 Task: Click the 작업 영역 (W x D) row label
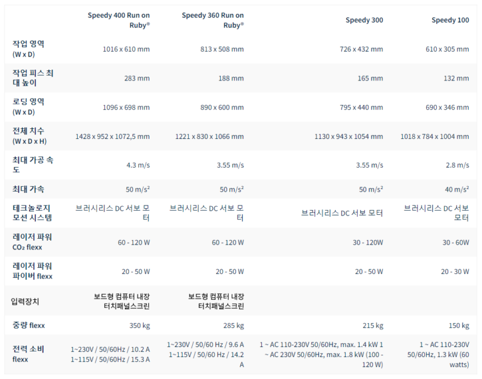[x=28, y=49]
